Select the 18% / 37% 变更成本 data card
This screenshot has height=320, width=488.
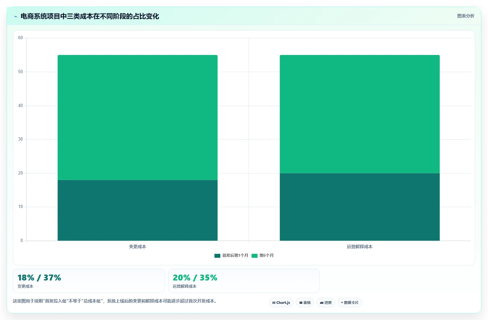click(x=89, y=281)
